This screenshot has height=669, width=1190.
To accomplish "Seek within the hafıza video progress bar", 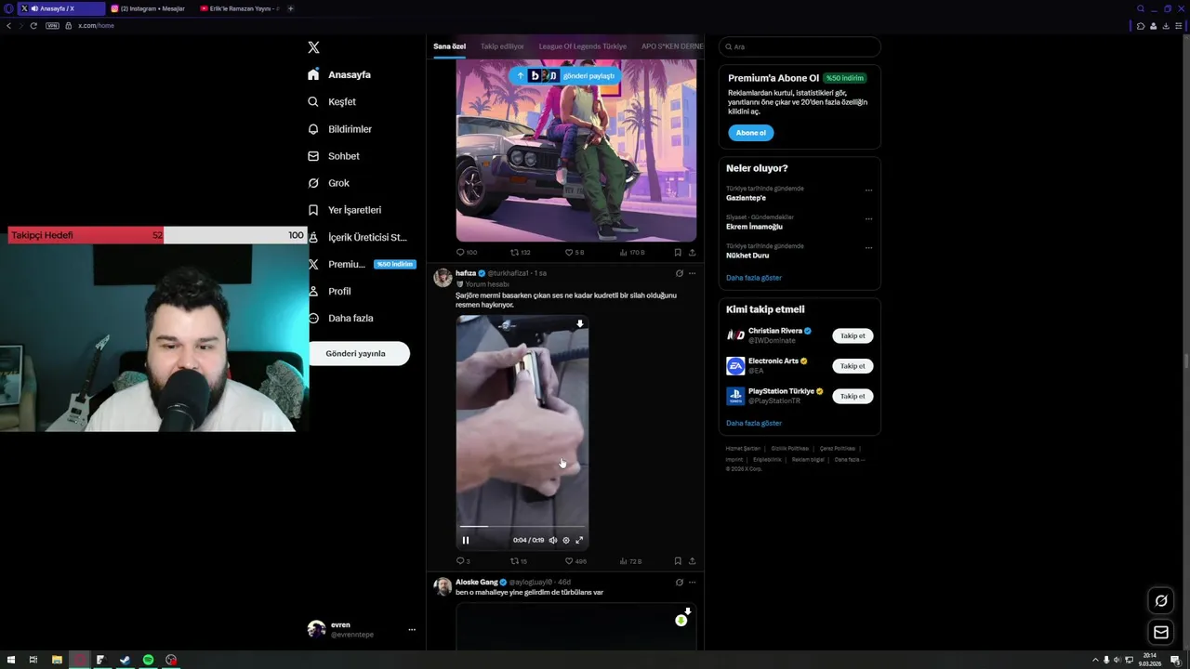I will 522,527.
